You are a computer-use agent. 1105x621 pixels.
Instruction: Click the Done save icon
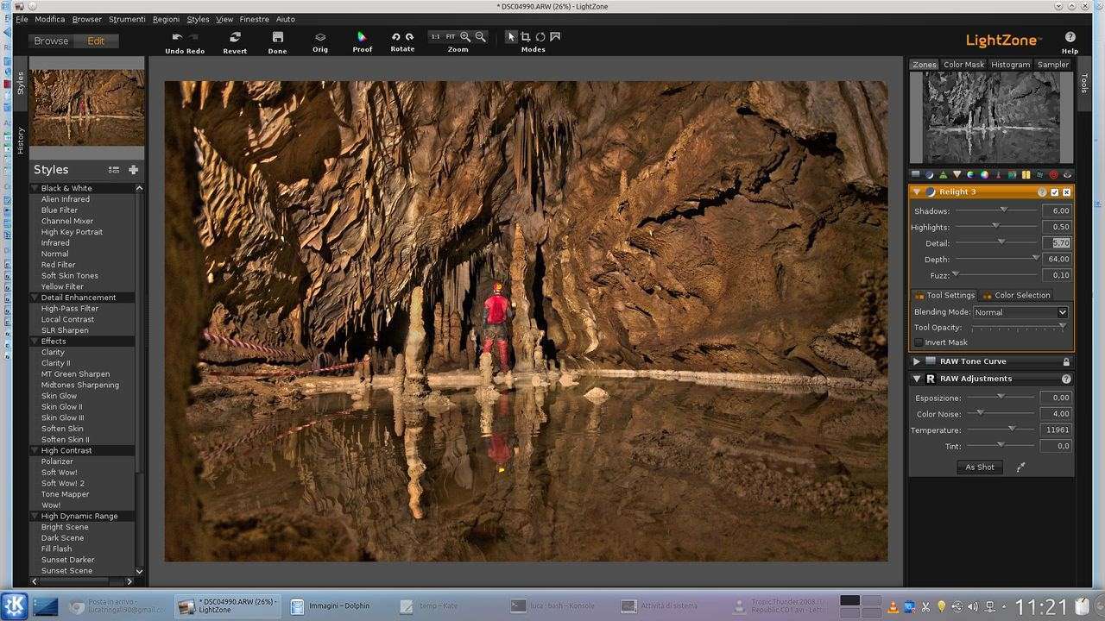point(277,37)
